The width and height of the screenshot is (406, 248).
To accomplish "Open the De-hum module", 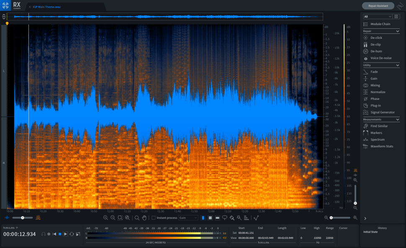I will (376, 51).
